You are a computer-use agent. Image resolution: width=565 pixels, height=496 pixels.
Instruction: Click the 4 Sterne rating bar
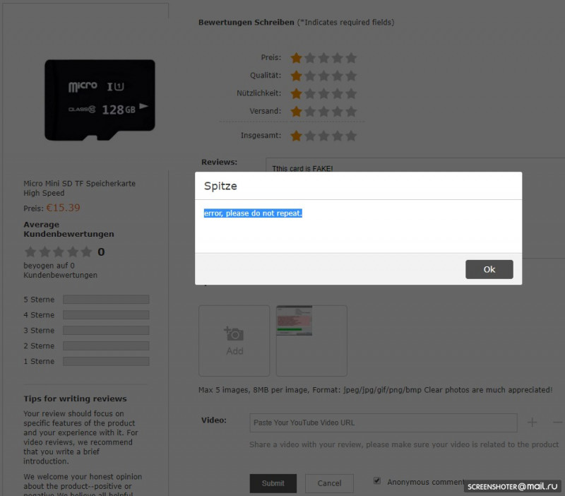pyautogui.click(x=106, y=315)
